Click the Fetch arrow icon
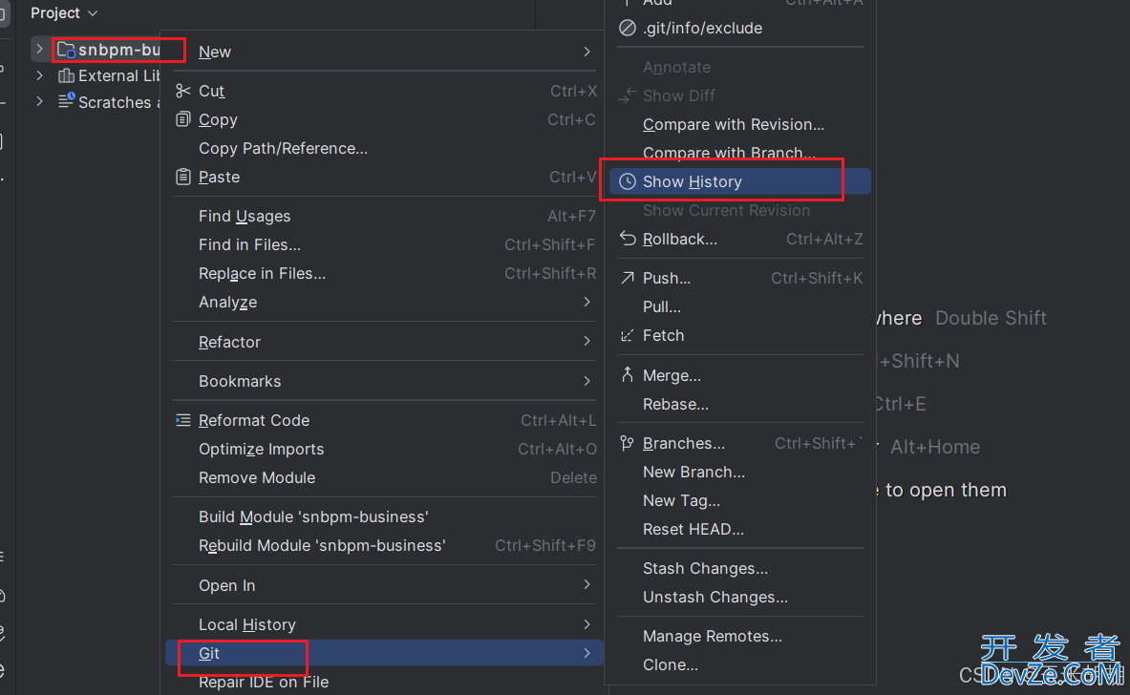The width and height of the screenshot is (1130, 695). tap(627, 335)
